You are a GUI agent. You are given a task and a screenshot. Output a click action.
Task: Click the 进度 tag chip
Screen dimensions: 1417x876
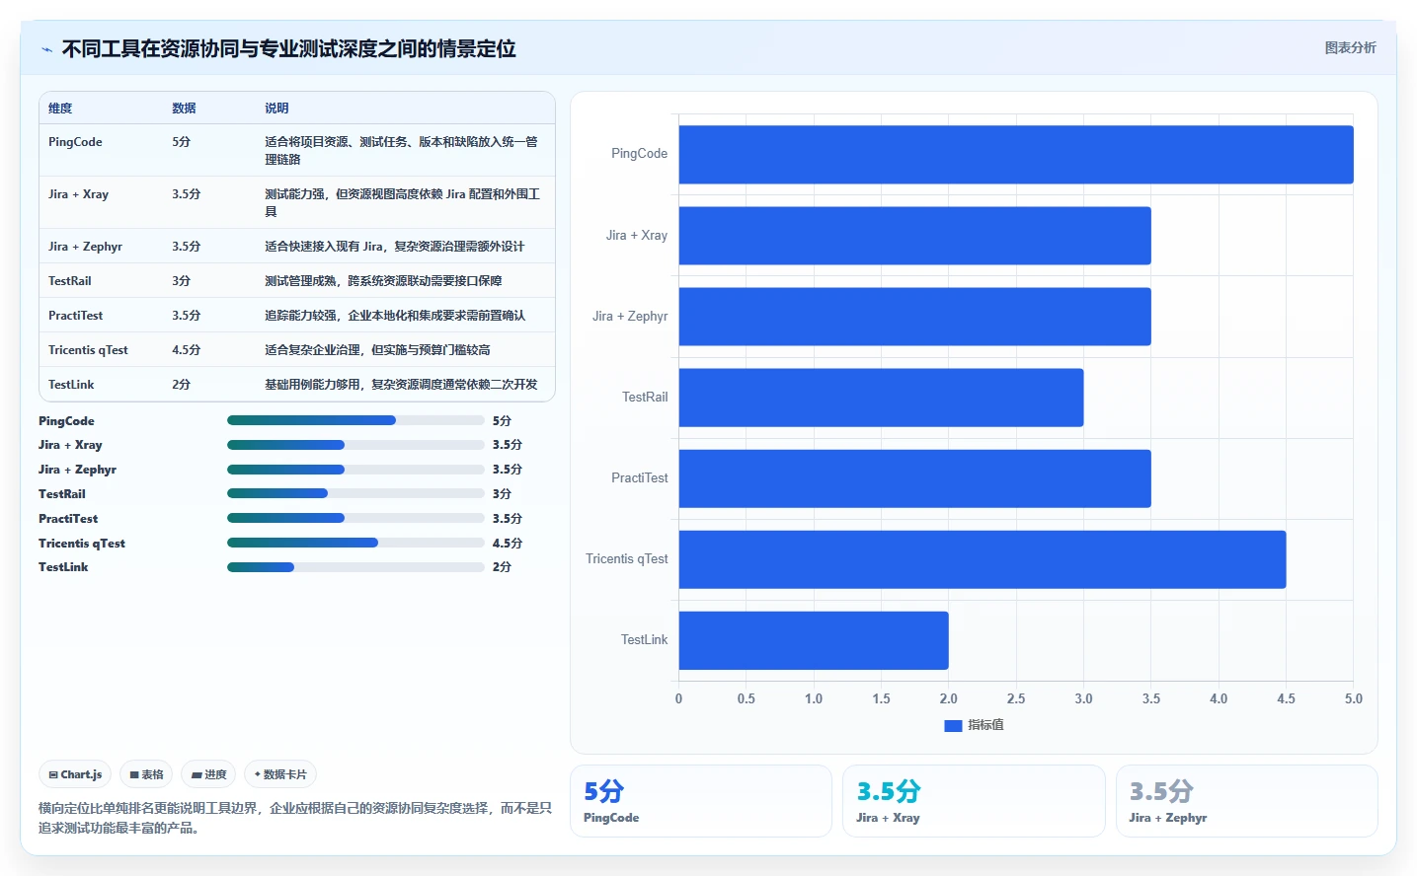point(208,774)
